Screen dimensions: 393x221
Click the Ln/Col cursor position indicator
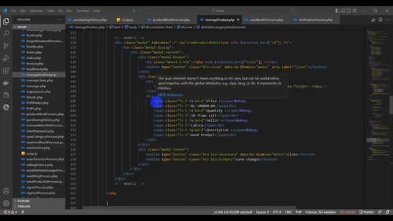[233, 212]
